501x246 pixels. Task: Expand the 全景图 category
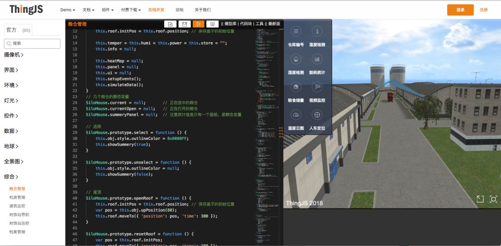coord(14,161)
